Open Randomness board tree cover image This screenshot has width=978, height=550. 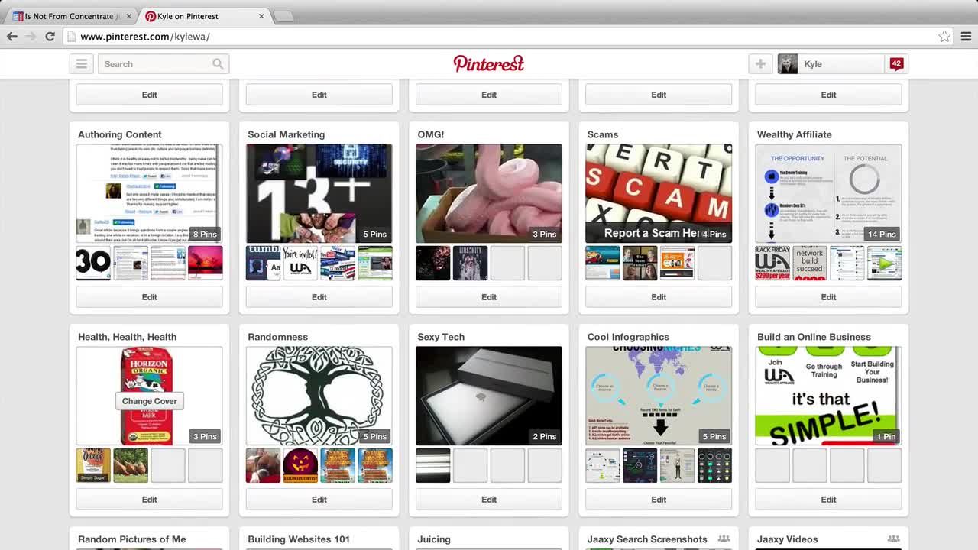tap(319, 396)
